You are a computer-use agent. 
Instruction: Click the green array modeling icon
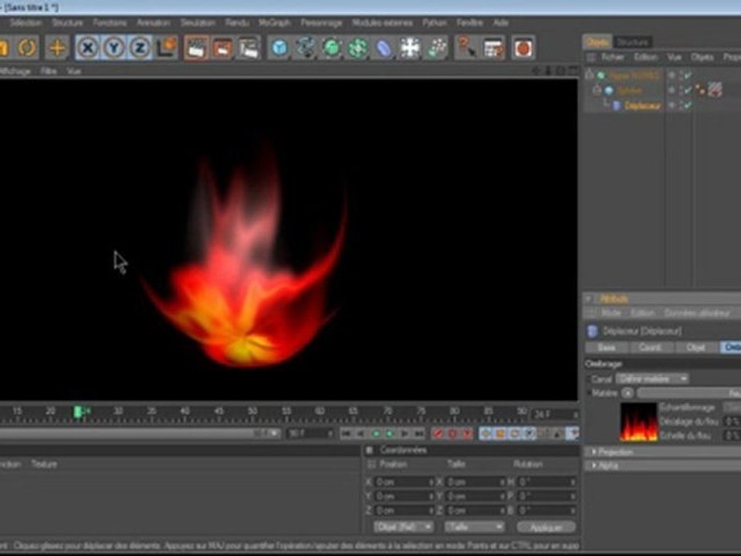coord(357,48)
